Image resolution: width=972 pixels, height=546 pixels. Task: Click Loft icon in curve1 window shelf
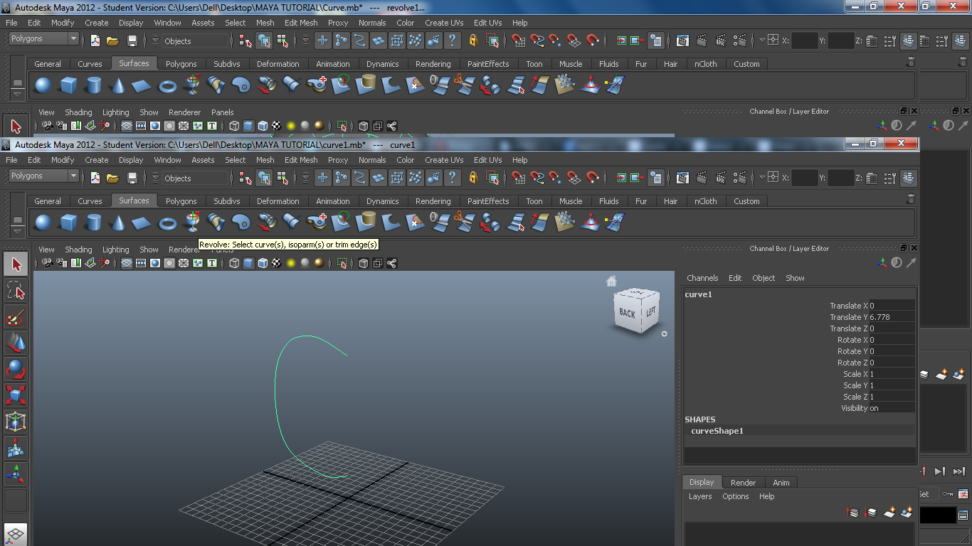point(216,223)
